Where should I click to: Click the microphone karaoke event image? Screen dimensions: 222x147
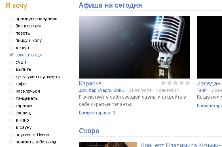pos(134,47)
